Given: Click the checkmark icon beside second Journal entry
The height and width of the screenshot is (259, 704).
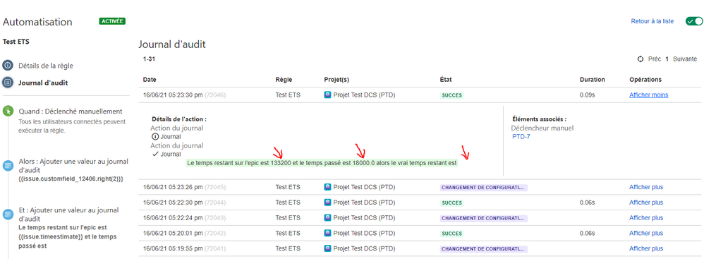Looking at the screenshot, I should [155, 154].
